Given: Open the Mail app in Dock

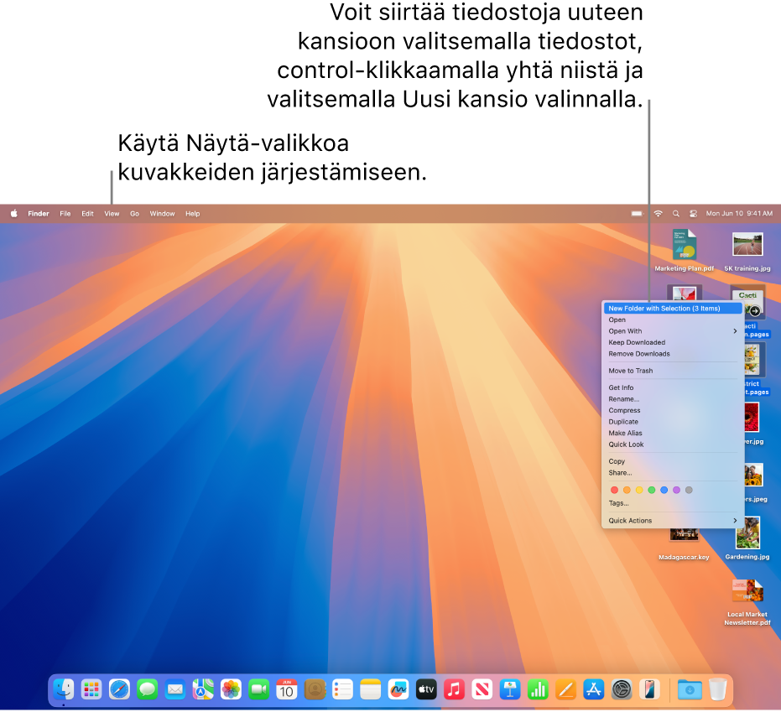Looking at the screenshot, I should point(175,689).
